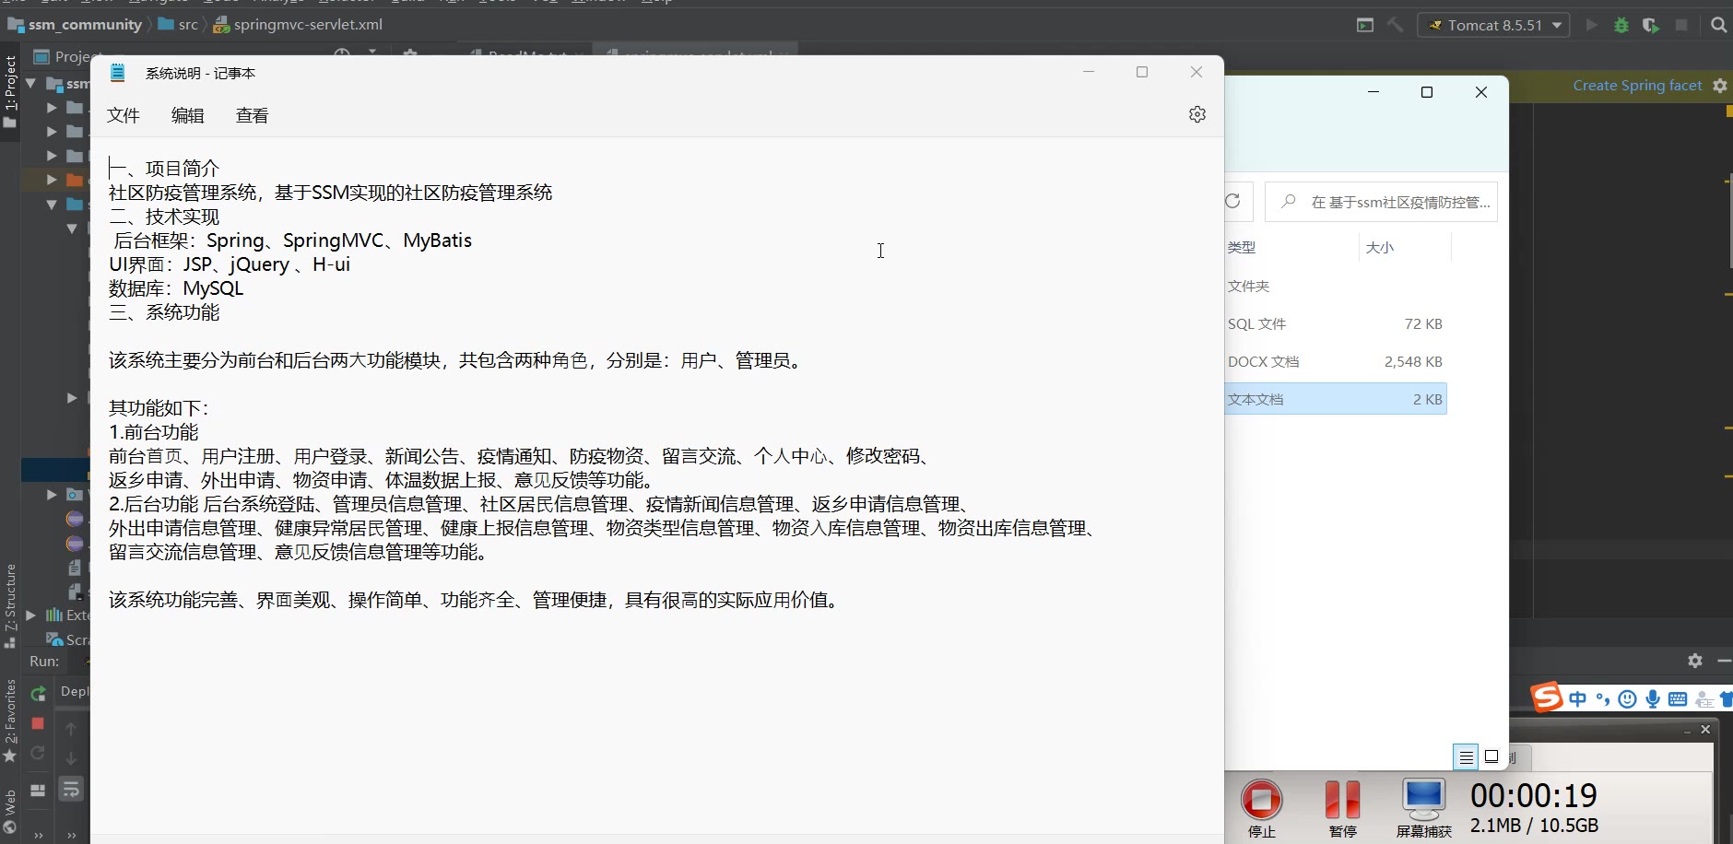
Task: Debug Tomcat with the green bug icon
Action: pyautogui.click(x=1621, y=25)
